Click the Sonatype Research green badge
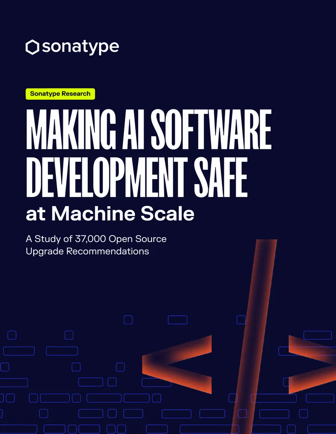336x434 pixels. coord(60,94)
